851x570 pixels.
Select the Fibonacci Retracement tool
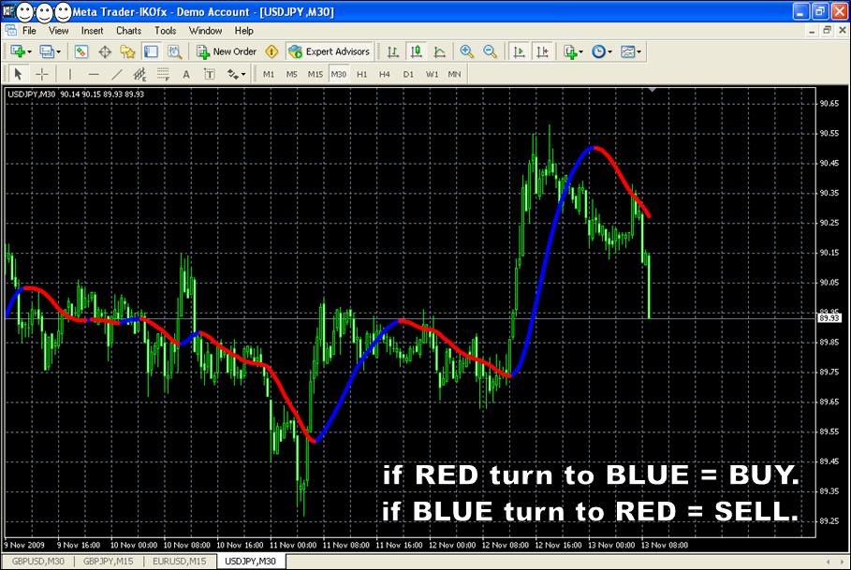click(x=163, y=74)
